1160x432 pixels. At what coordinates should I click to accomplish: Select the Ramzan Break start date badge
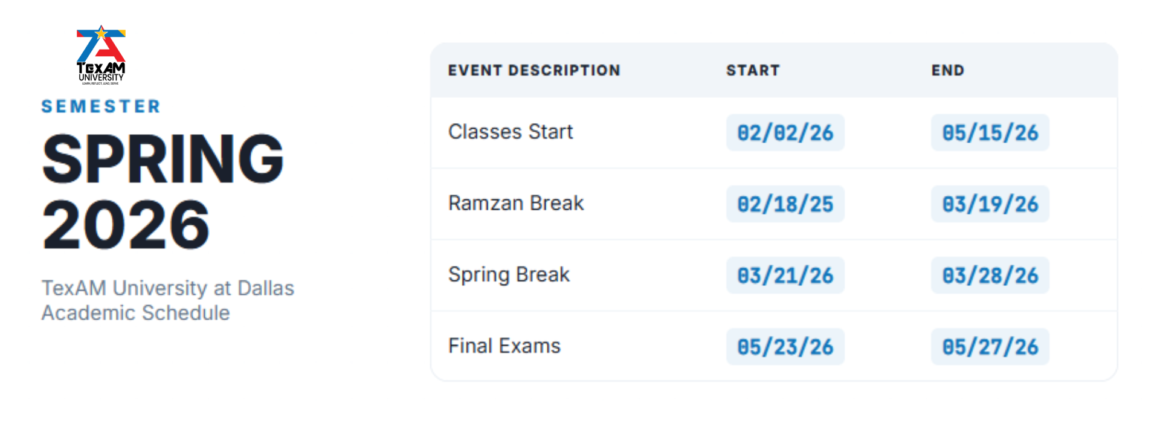coord(785,204)
